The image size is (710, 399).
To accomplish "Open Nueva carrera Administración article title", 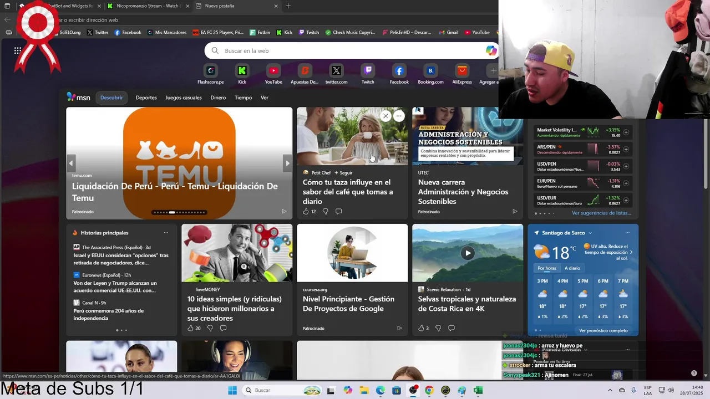I will tap(463, 192).
